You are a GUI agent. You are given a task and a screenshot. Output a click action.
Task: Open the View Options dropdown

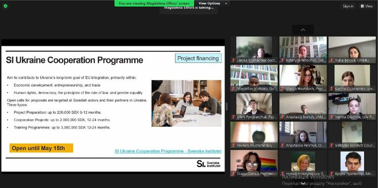point(212,3)
